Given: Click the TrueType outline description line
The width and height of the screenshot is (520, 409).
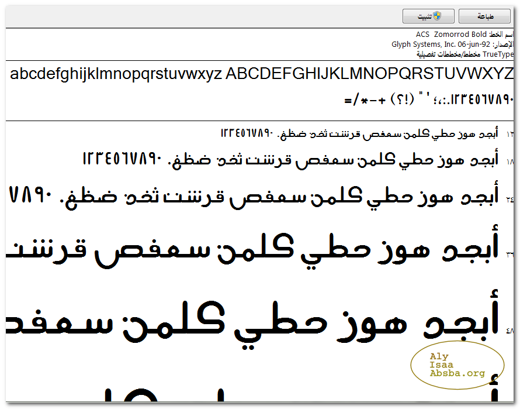Looking at the screenshot, I should (x=466, y=54).
